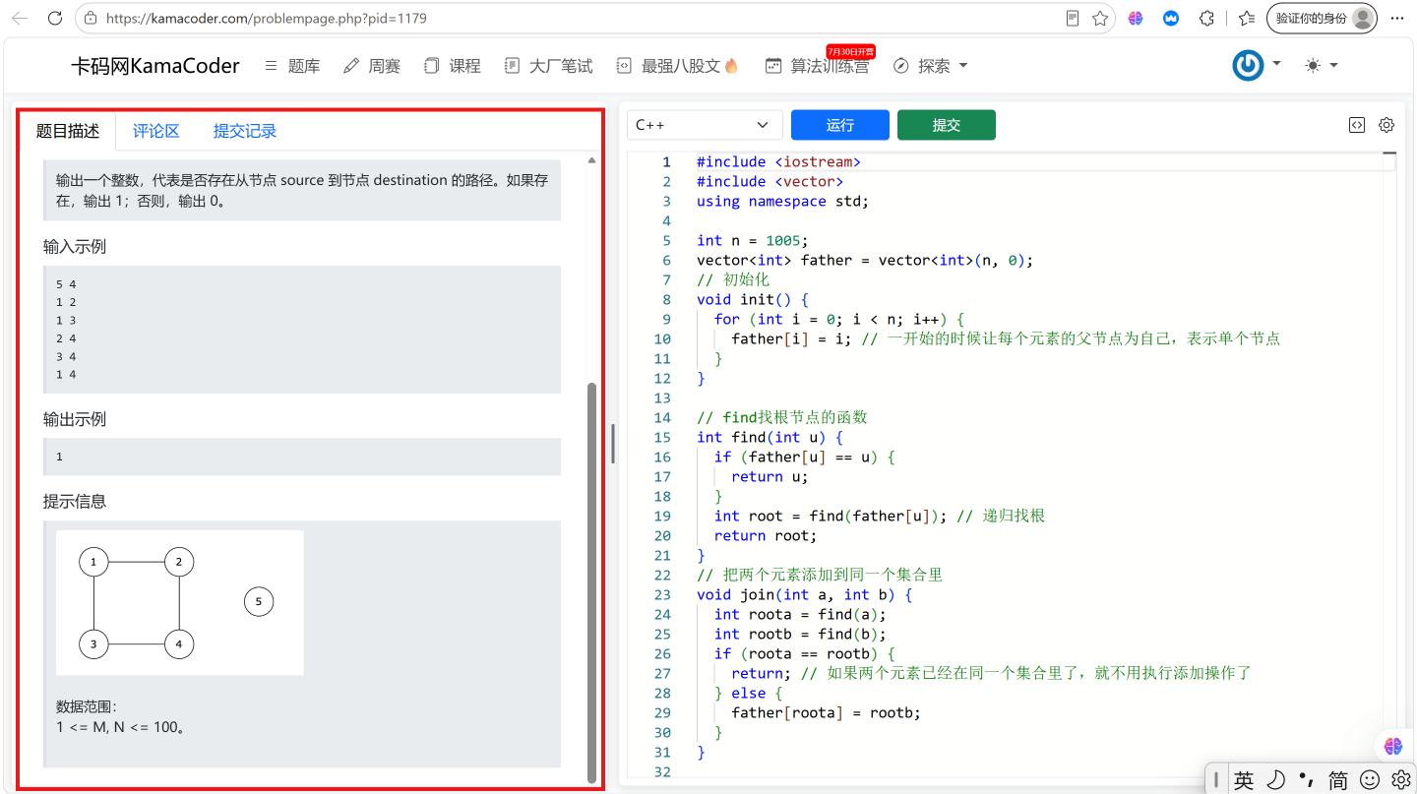The image size is (1417, 794).
Task: Click the browser back arrow
Action: coord(20,18)
